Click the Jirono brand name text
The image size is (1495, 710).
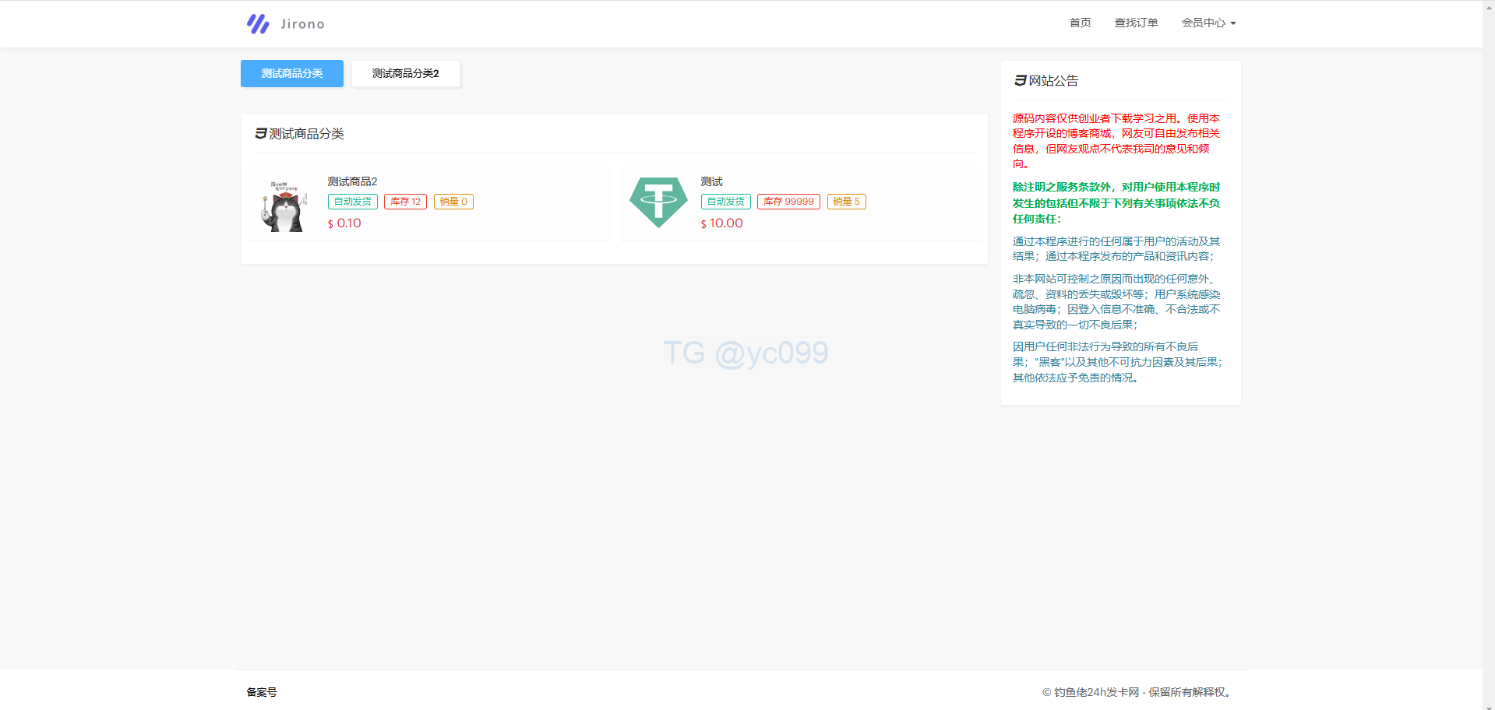pos(302,24)
